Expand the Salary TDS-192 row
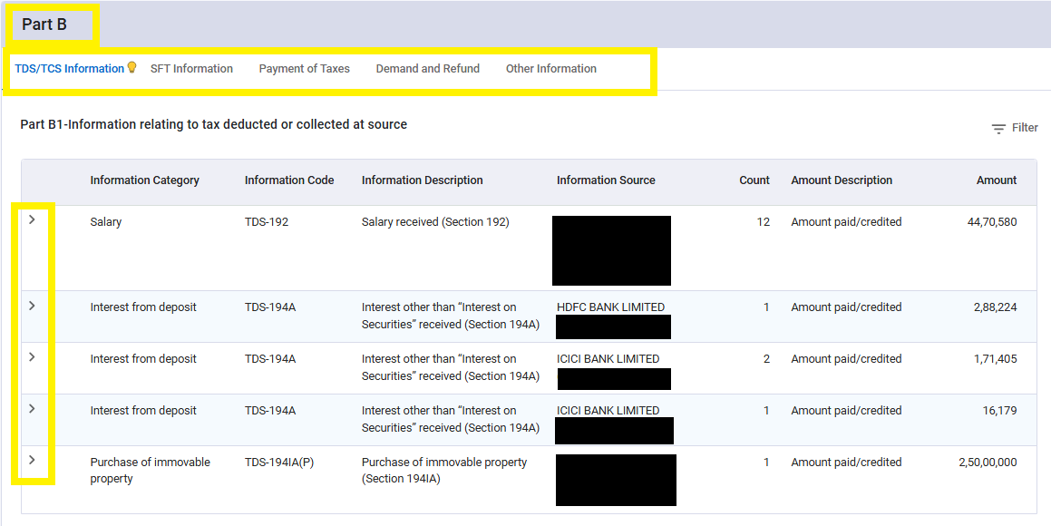The image size is (1051, 526). 32,219
